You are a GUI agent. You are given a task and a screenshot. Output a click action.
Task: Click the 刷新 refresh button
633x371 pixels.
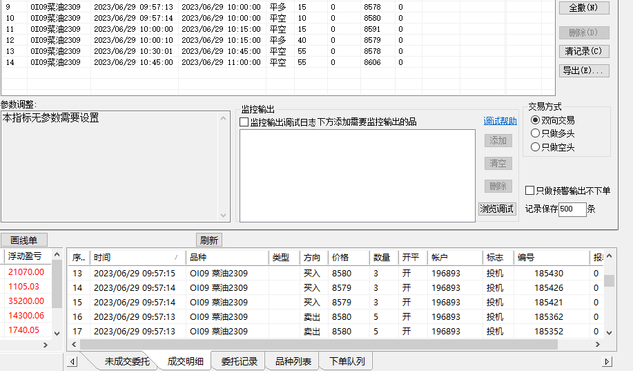click(208, 240)
